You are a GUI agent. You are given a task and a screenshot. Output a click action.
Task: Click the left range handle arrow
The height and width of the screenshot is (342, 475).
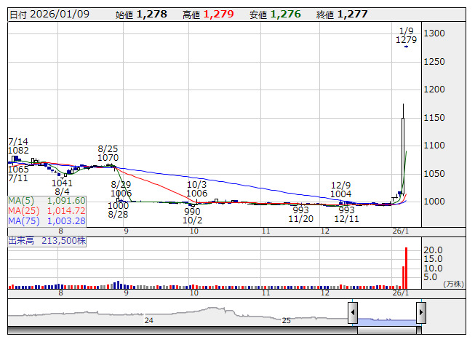pyautogui.click(x=353, y=313)
